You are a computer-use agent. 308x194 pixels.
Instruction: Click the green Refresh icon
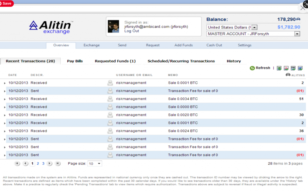[252, 68]
